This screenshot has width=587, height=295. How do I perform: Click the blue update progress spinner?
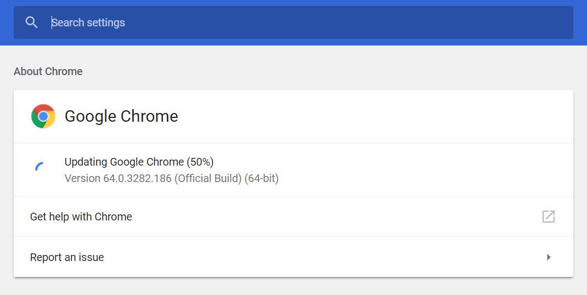[39, 167]
